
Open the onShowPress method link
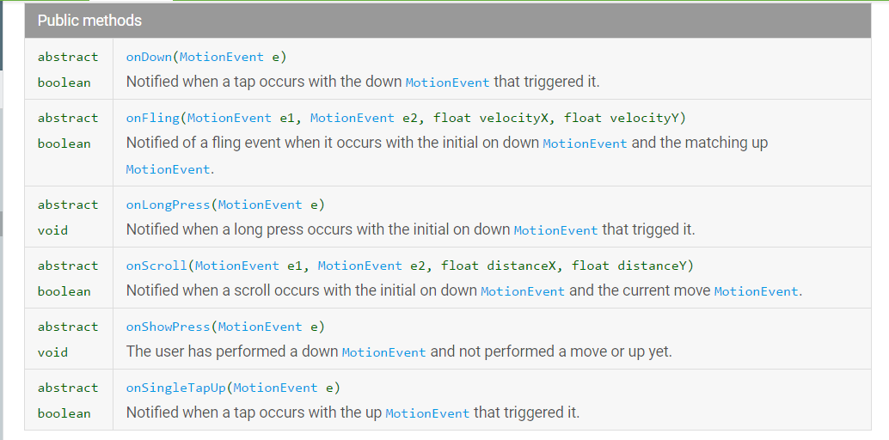point(167,327)
